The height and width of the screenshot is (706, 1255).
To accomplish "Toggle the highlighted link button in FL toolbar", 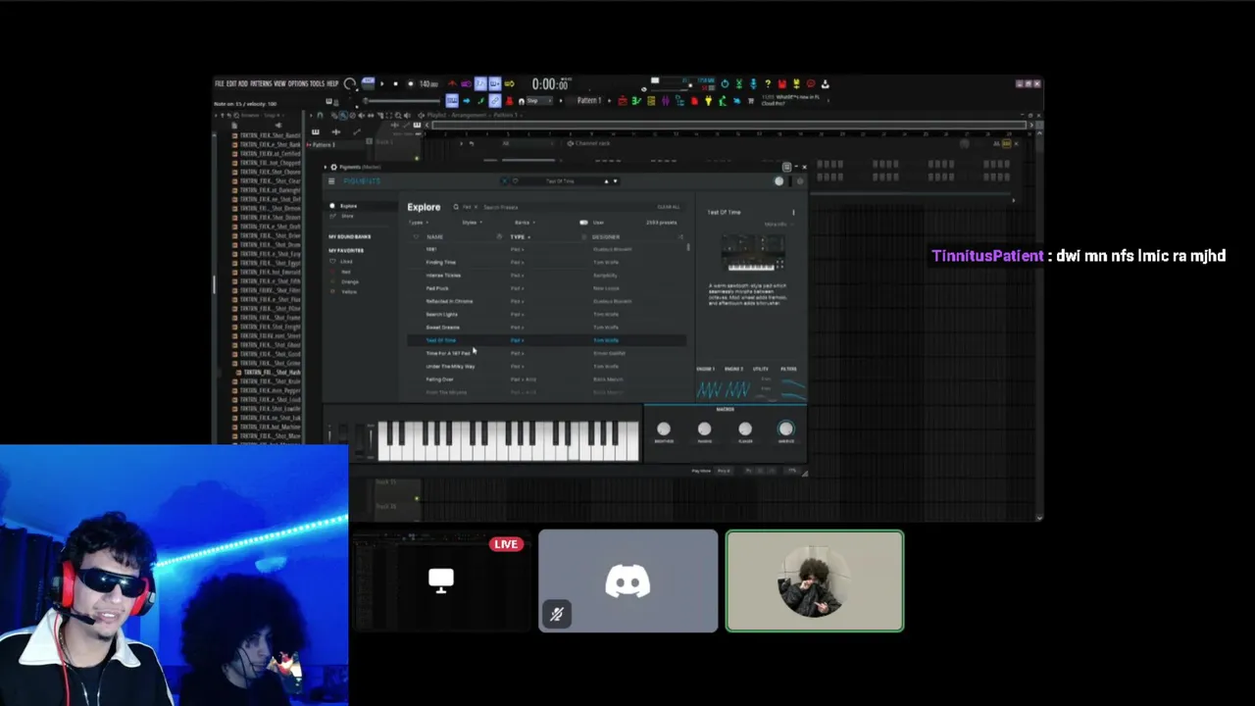I will pyautogui.click(x=494, y=100).
